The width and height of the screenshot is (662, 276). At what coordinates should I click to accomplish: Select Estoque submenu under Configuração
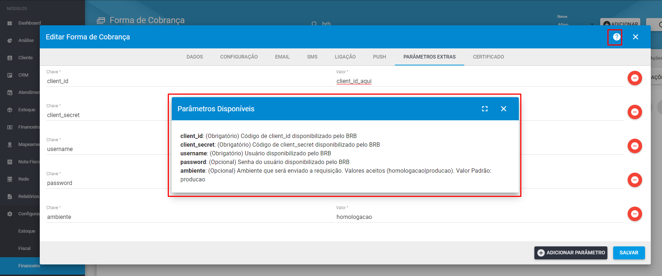[x=27, y=231]
